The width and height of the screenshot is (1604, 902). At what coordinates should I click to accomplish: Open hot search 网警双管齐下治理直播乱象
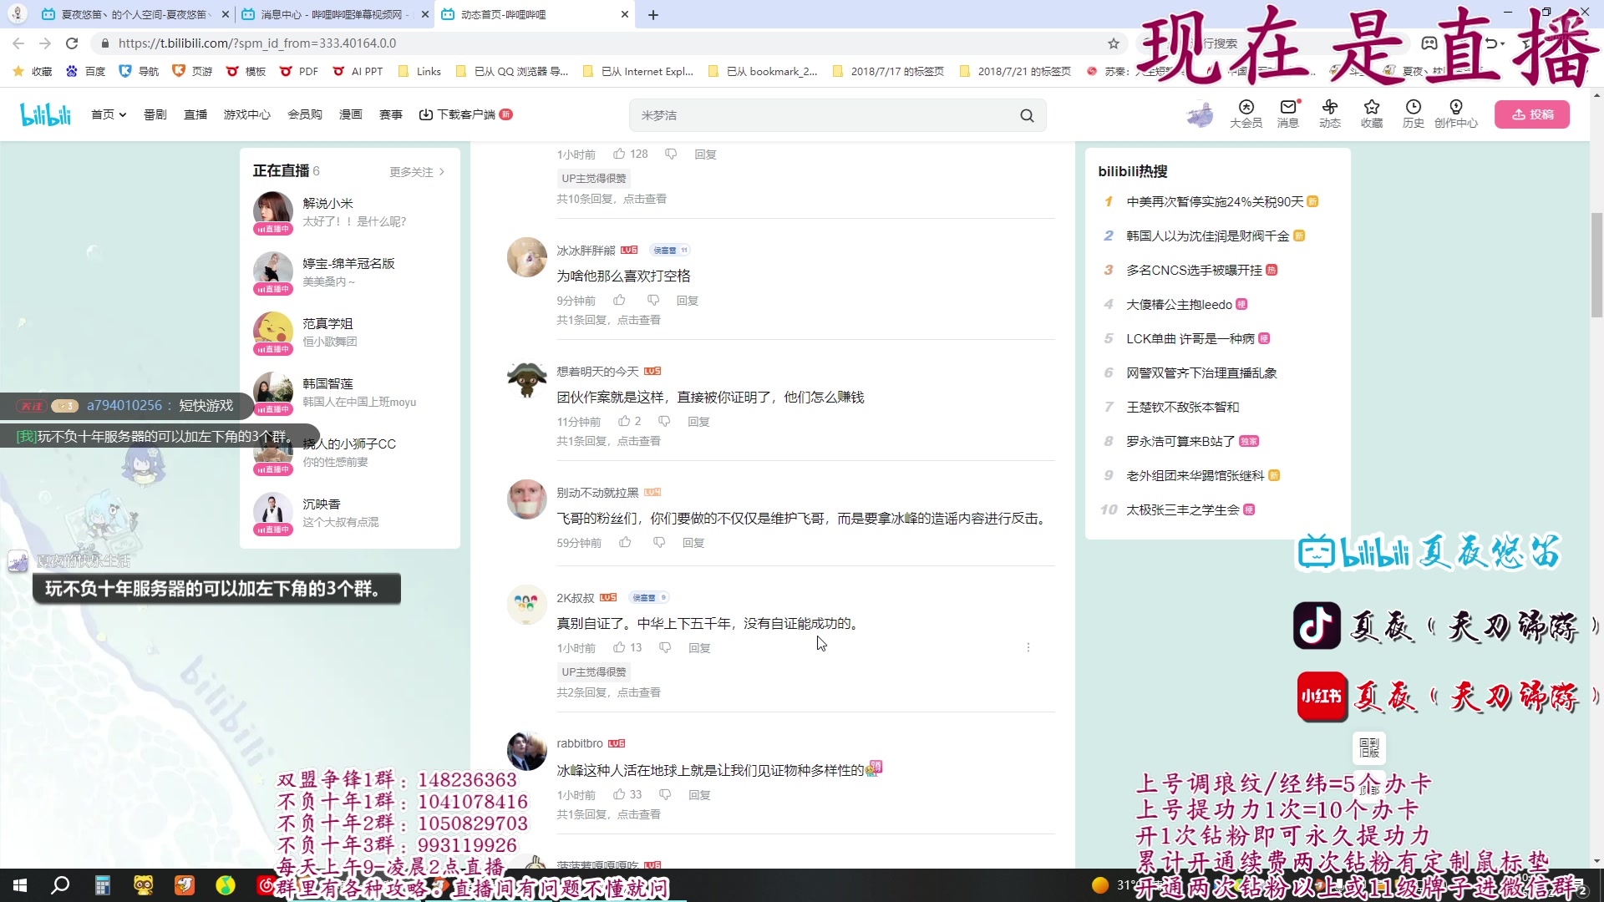[1201, 372]
